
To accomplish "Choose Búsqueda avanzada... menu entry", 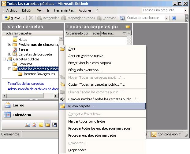I will point(102,70).
